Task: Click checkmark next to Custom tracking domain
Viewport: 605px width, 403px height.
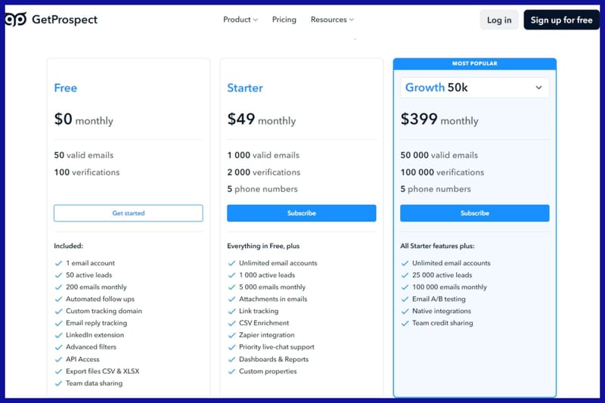Action: point(58,311)
